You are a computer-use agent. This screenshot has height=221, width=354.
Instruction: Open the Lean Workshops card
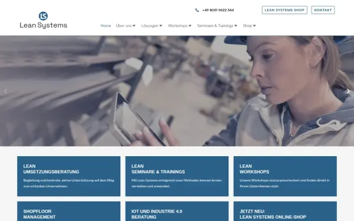point(285,176)
